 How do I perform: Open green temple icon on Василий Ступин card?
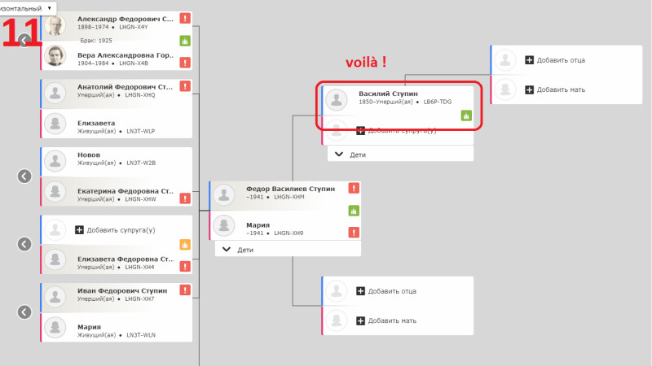466,115
